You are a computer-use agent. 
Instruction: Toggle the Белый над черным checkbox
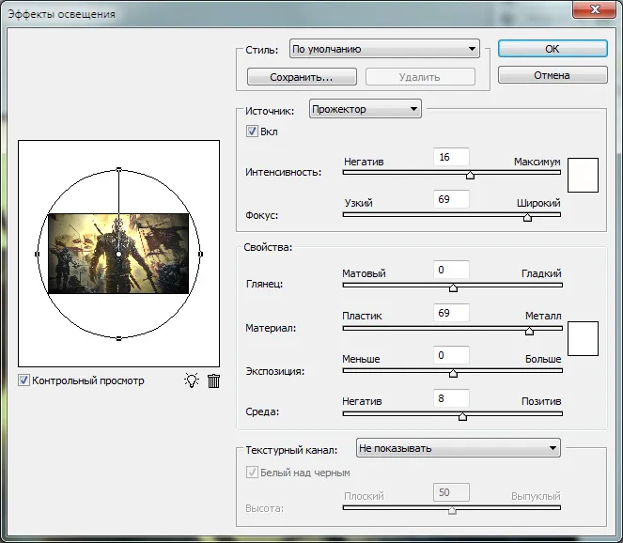[252, 473]
